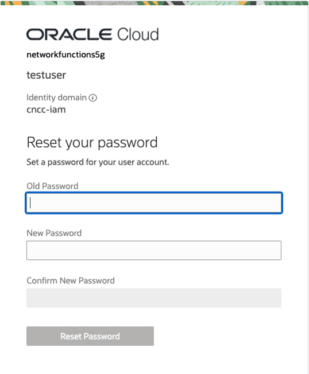
Task: Click the Cloud word in the logo
Action: tap(138, 34)
